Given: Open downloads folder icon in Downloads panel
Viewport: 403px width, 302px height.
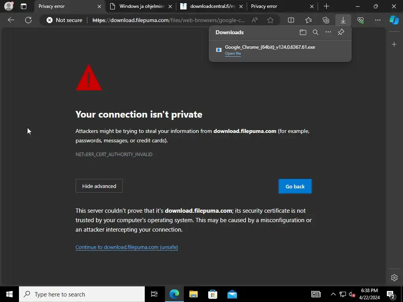Looking at the screenshot, I should point(303,32).
